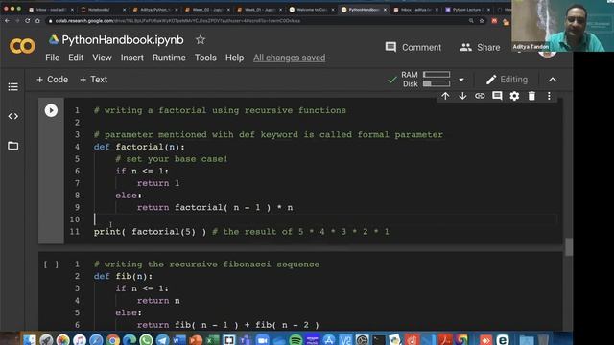Open the Help menu
Image resolution: width=614 pixels, height=345 pixels.
234,57
